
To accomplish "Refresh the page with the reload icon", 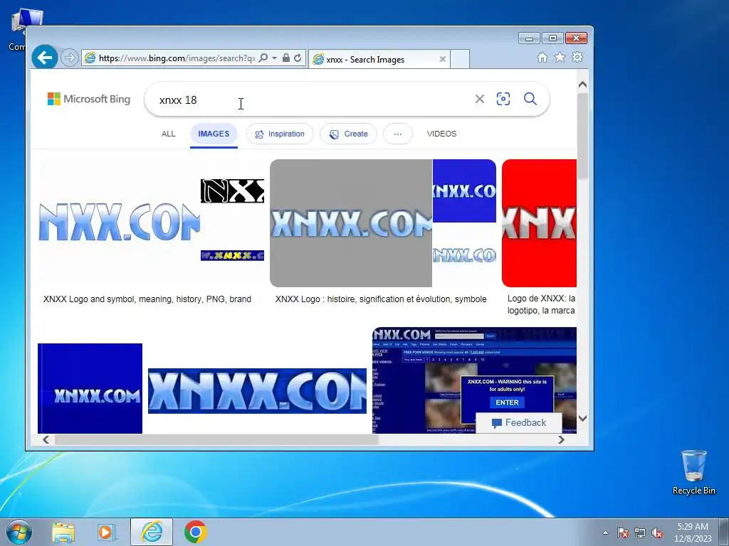I will point(298,58).
